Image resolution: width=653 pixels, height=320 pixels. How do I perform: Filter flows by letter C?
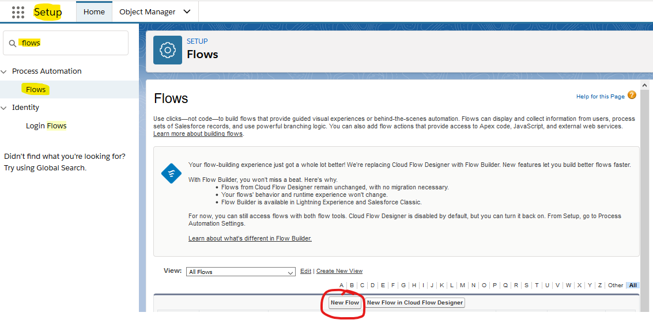click(363, 285)
